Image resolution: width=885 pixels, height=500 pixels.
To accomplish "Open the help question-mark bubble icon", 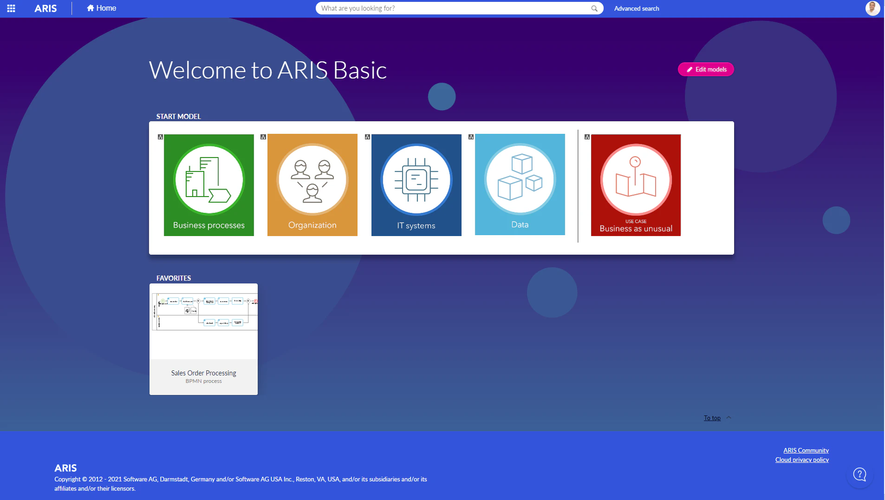I will [x=859, y=474].
